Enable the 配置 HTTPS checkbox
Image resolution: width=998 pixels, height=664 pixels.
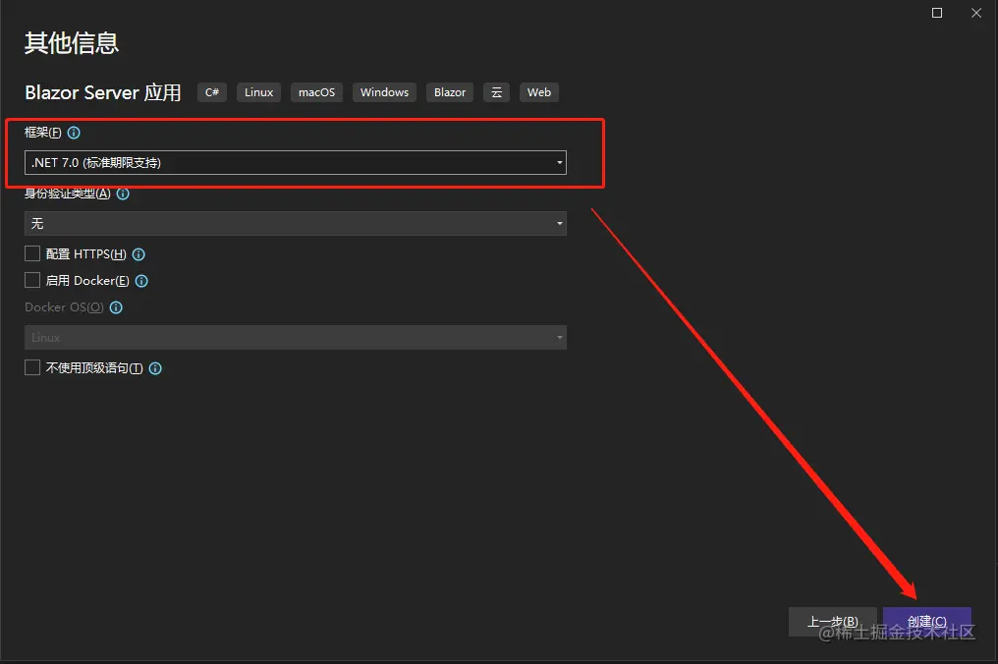tap(32, 254)
